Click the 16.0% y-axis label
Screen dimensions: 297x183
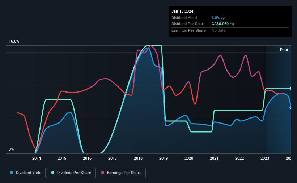click(x=14, y=41)
